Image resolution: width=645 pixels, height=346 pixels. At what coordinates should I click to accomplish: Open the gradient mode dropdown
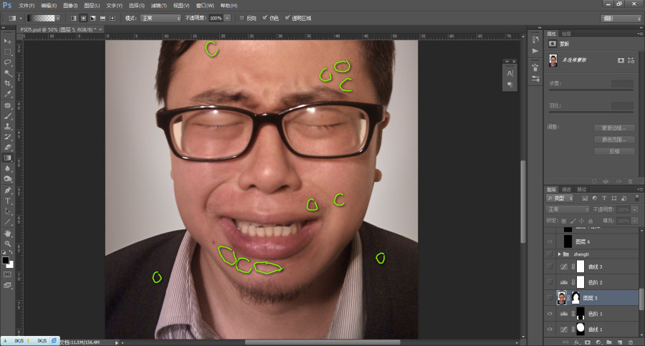pyautogui.click(x=161, y=18)
